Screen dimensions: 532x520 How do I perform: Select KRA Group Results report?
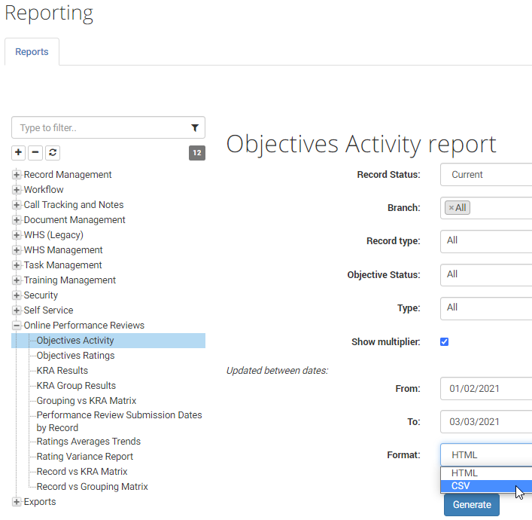(x=76, y=386)
